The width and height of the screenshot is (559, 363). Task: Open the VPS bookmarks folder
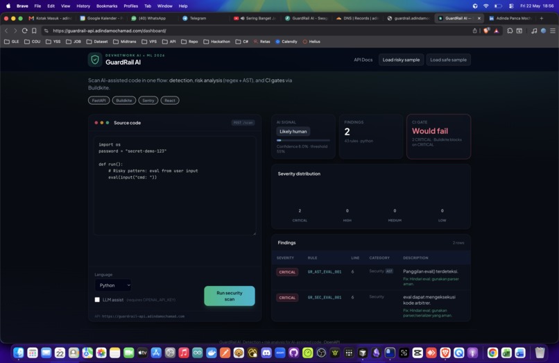[x=149, y=42]
